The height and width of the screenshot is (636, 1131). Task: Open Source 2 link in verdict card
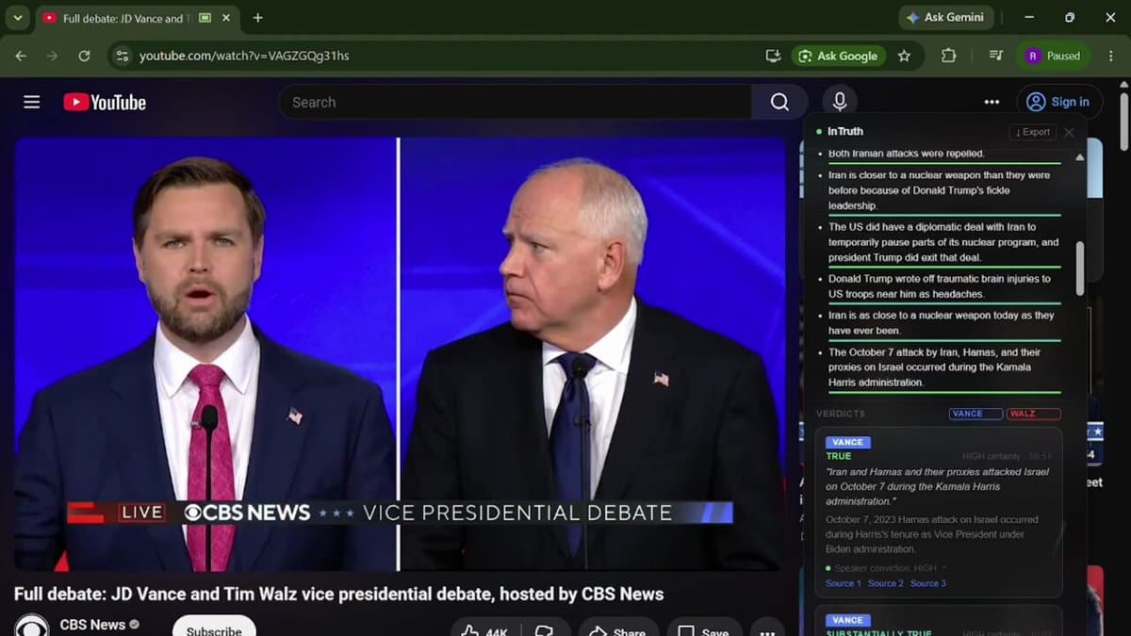(886, 583)
